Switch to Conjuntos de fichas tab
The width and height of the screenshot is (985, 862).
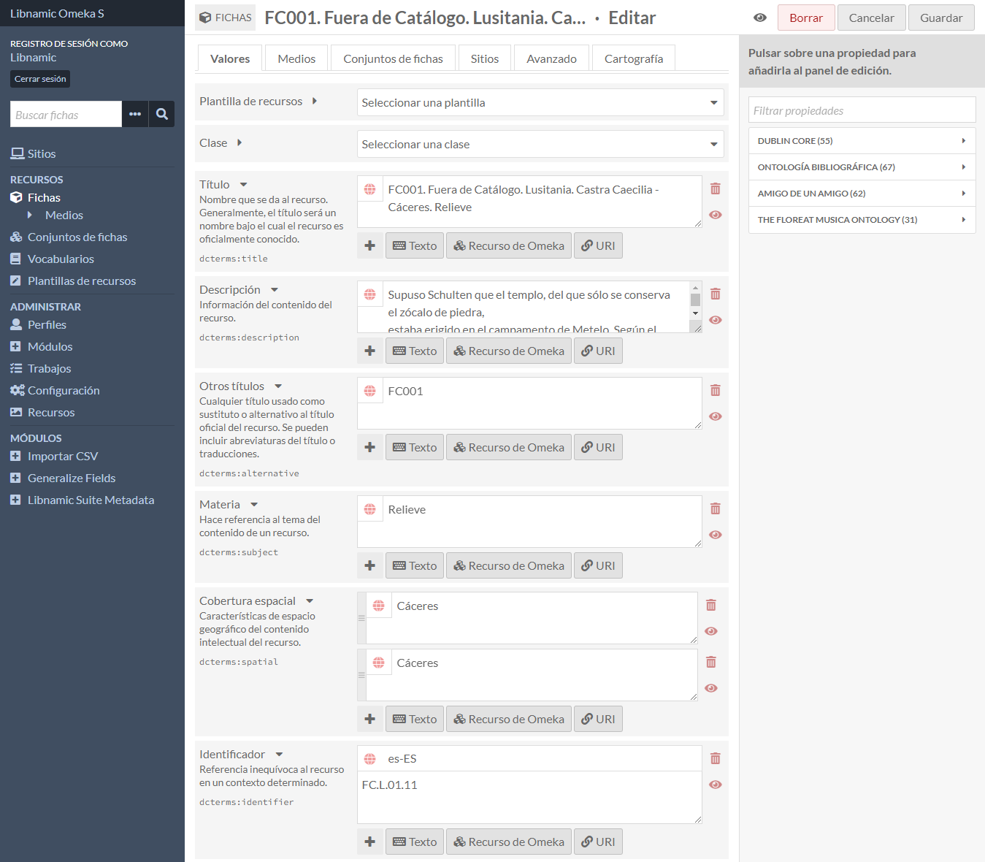[x=393, y=58]
